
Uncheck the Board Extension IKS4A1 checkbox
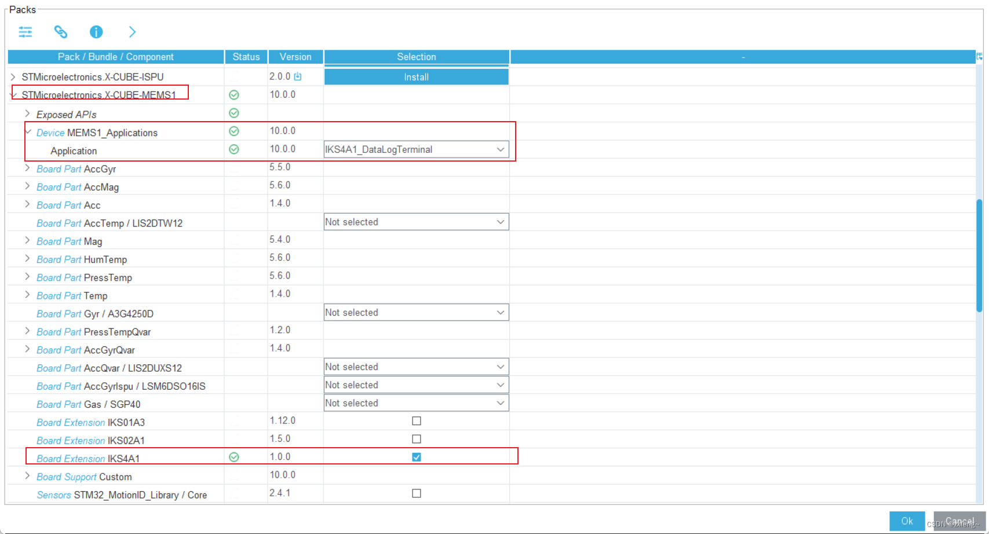click(417, 457)
